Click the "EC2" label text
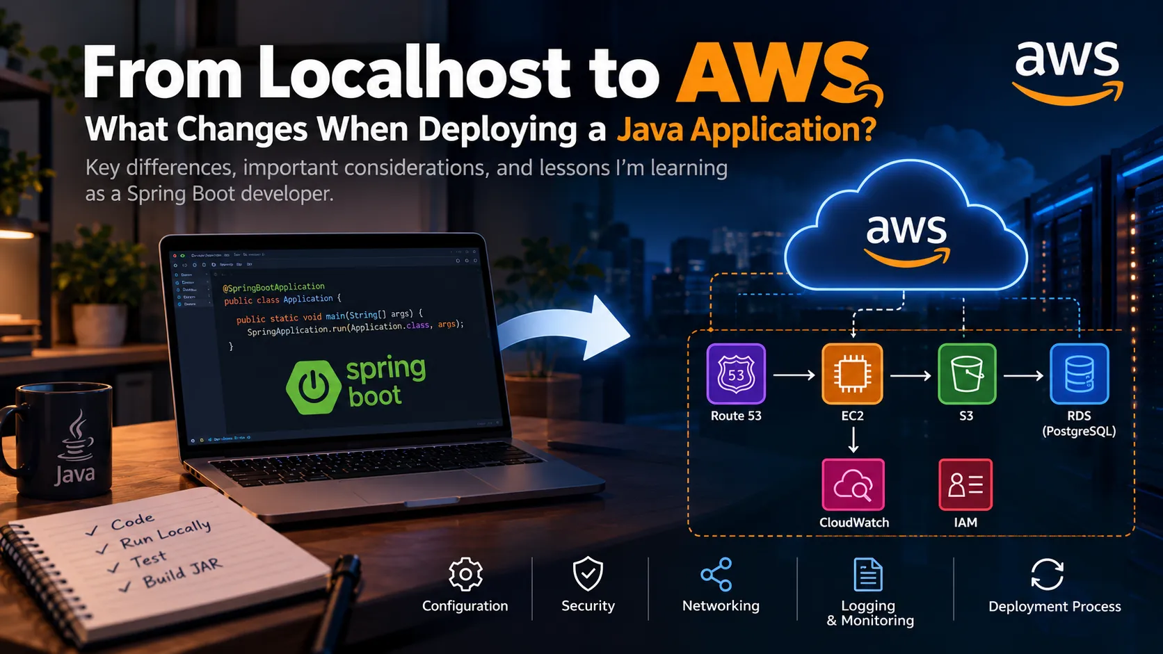 (852, 416)
